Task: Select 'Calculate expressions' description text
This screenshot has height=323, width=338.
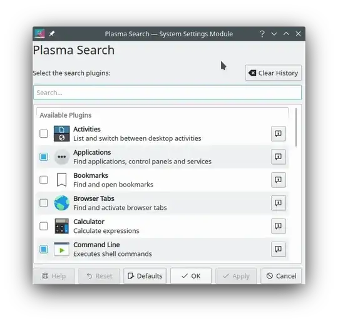Action: click(106, 231)
